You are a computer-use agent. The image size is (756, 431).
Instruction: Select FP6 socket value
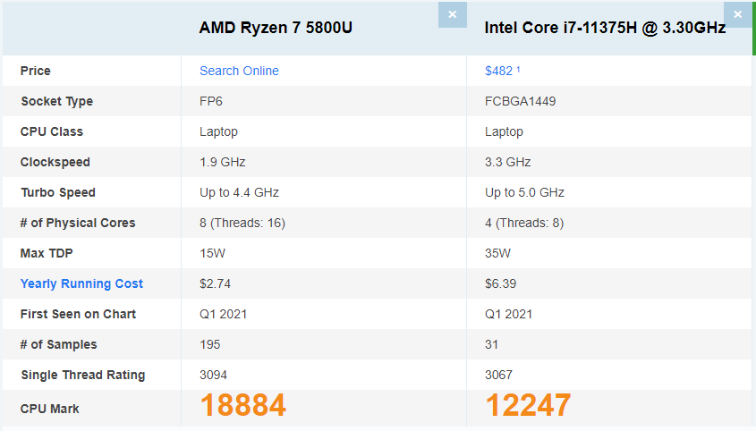point(211,101)
